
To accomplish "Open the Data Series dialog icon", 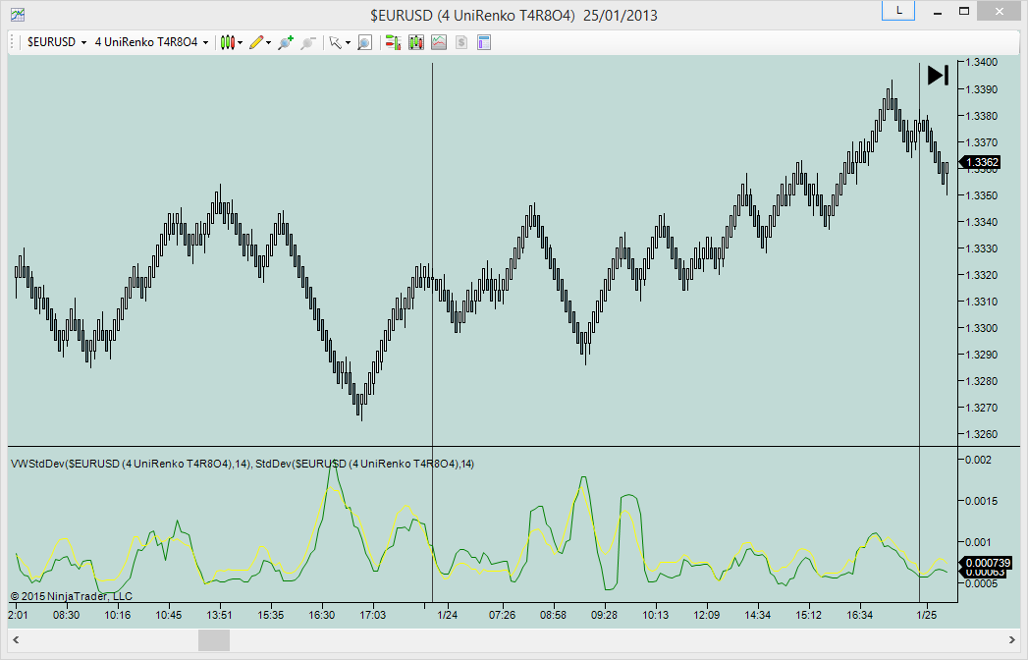I will click(x=415, y=42).
